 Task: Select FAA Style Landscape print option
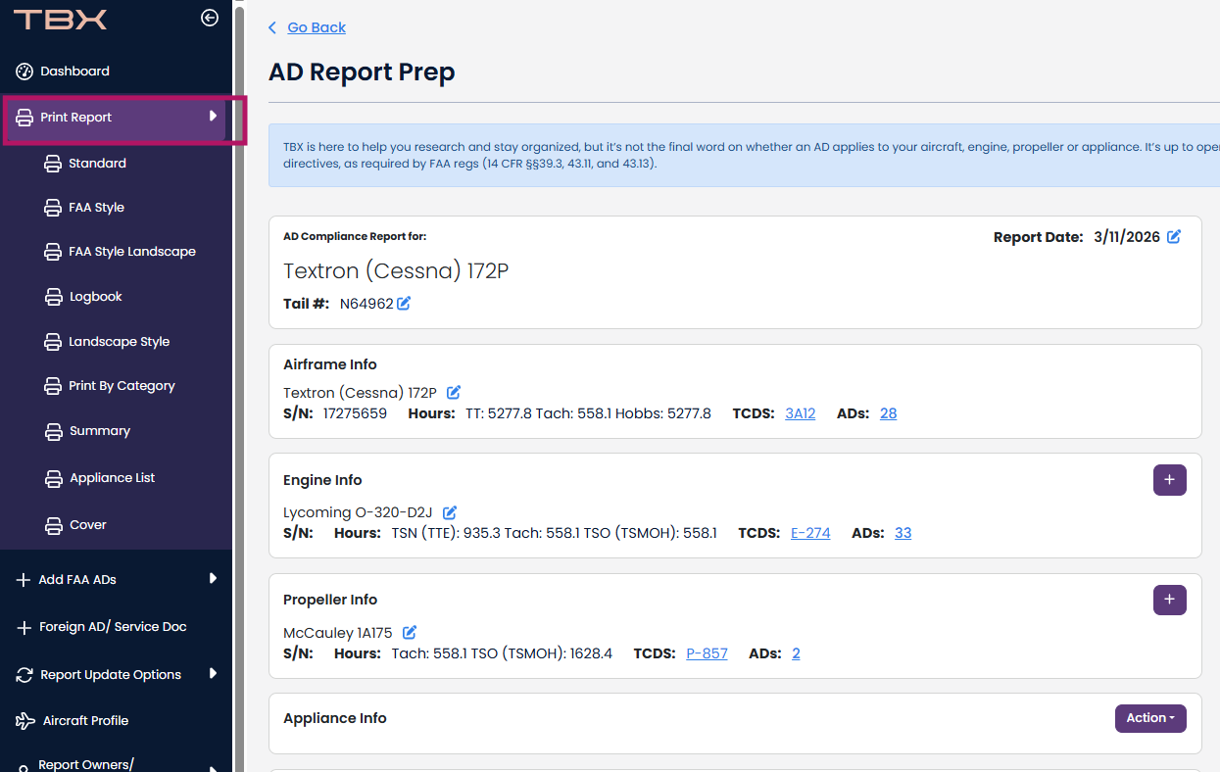[x=132, y=252]
